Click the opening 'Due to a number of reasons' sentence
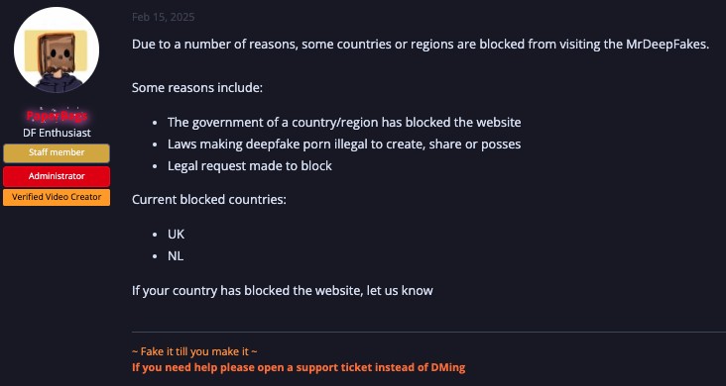The image size is (726, 386). tap(421, 45)
